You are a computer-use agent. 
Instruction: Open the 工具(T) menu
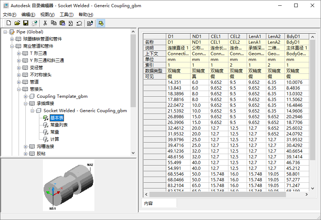66,15
